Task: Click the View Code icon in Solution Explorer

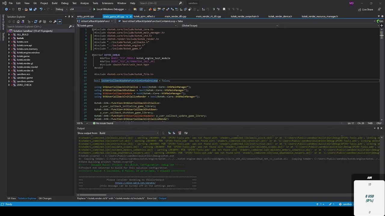Action: pyautogui.click(x=50, y=22)
